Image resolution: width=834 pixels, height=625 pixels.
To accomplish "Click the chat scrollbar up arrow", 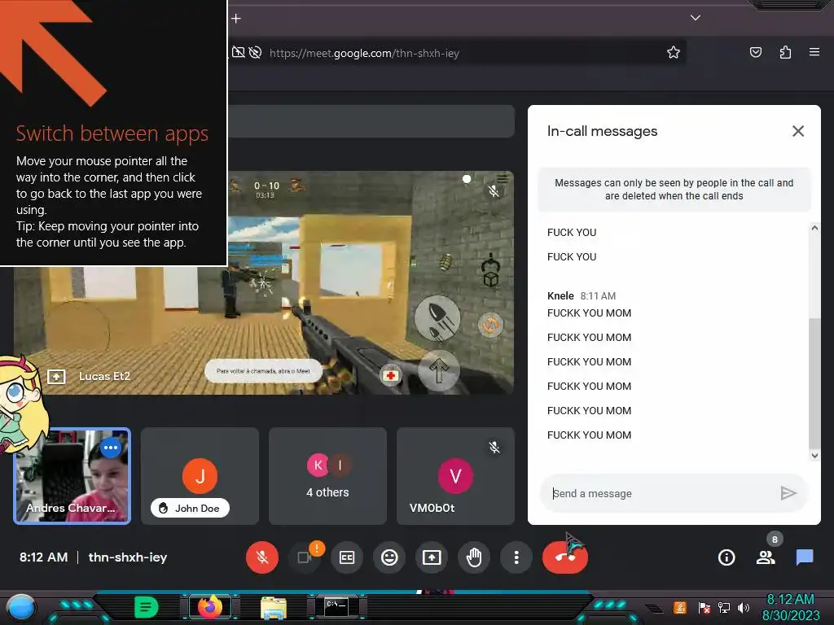I will pos(814,228).
